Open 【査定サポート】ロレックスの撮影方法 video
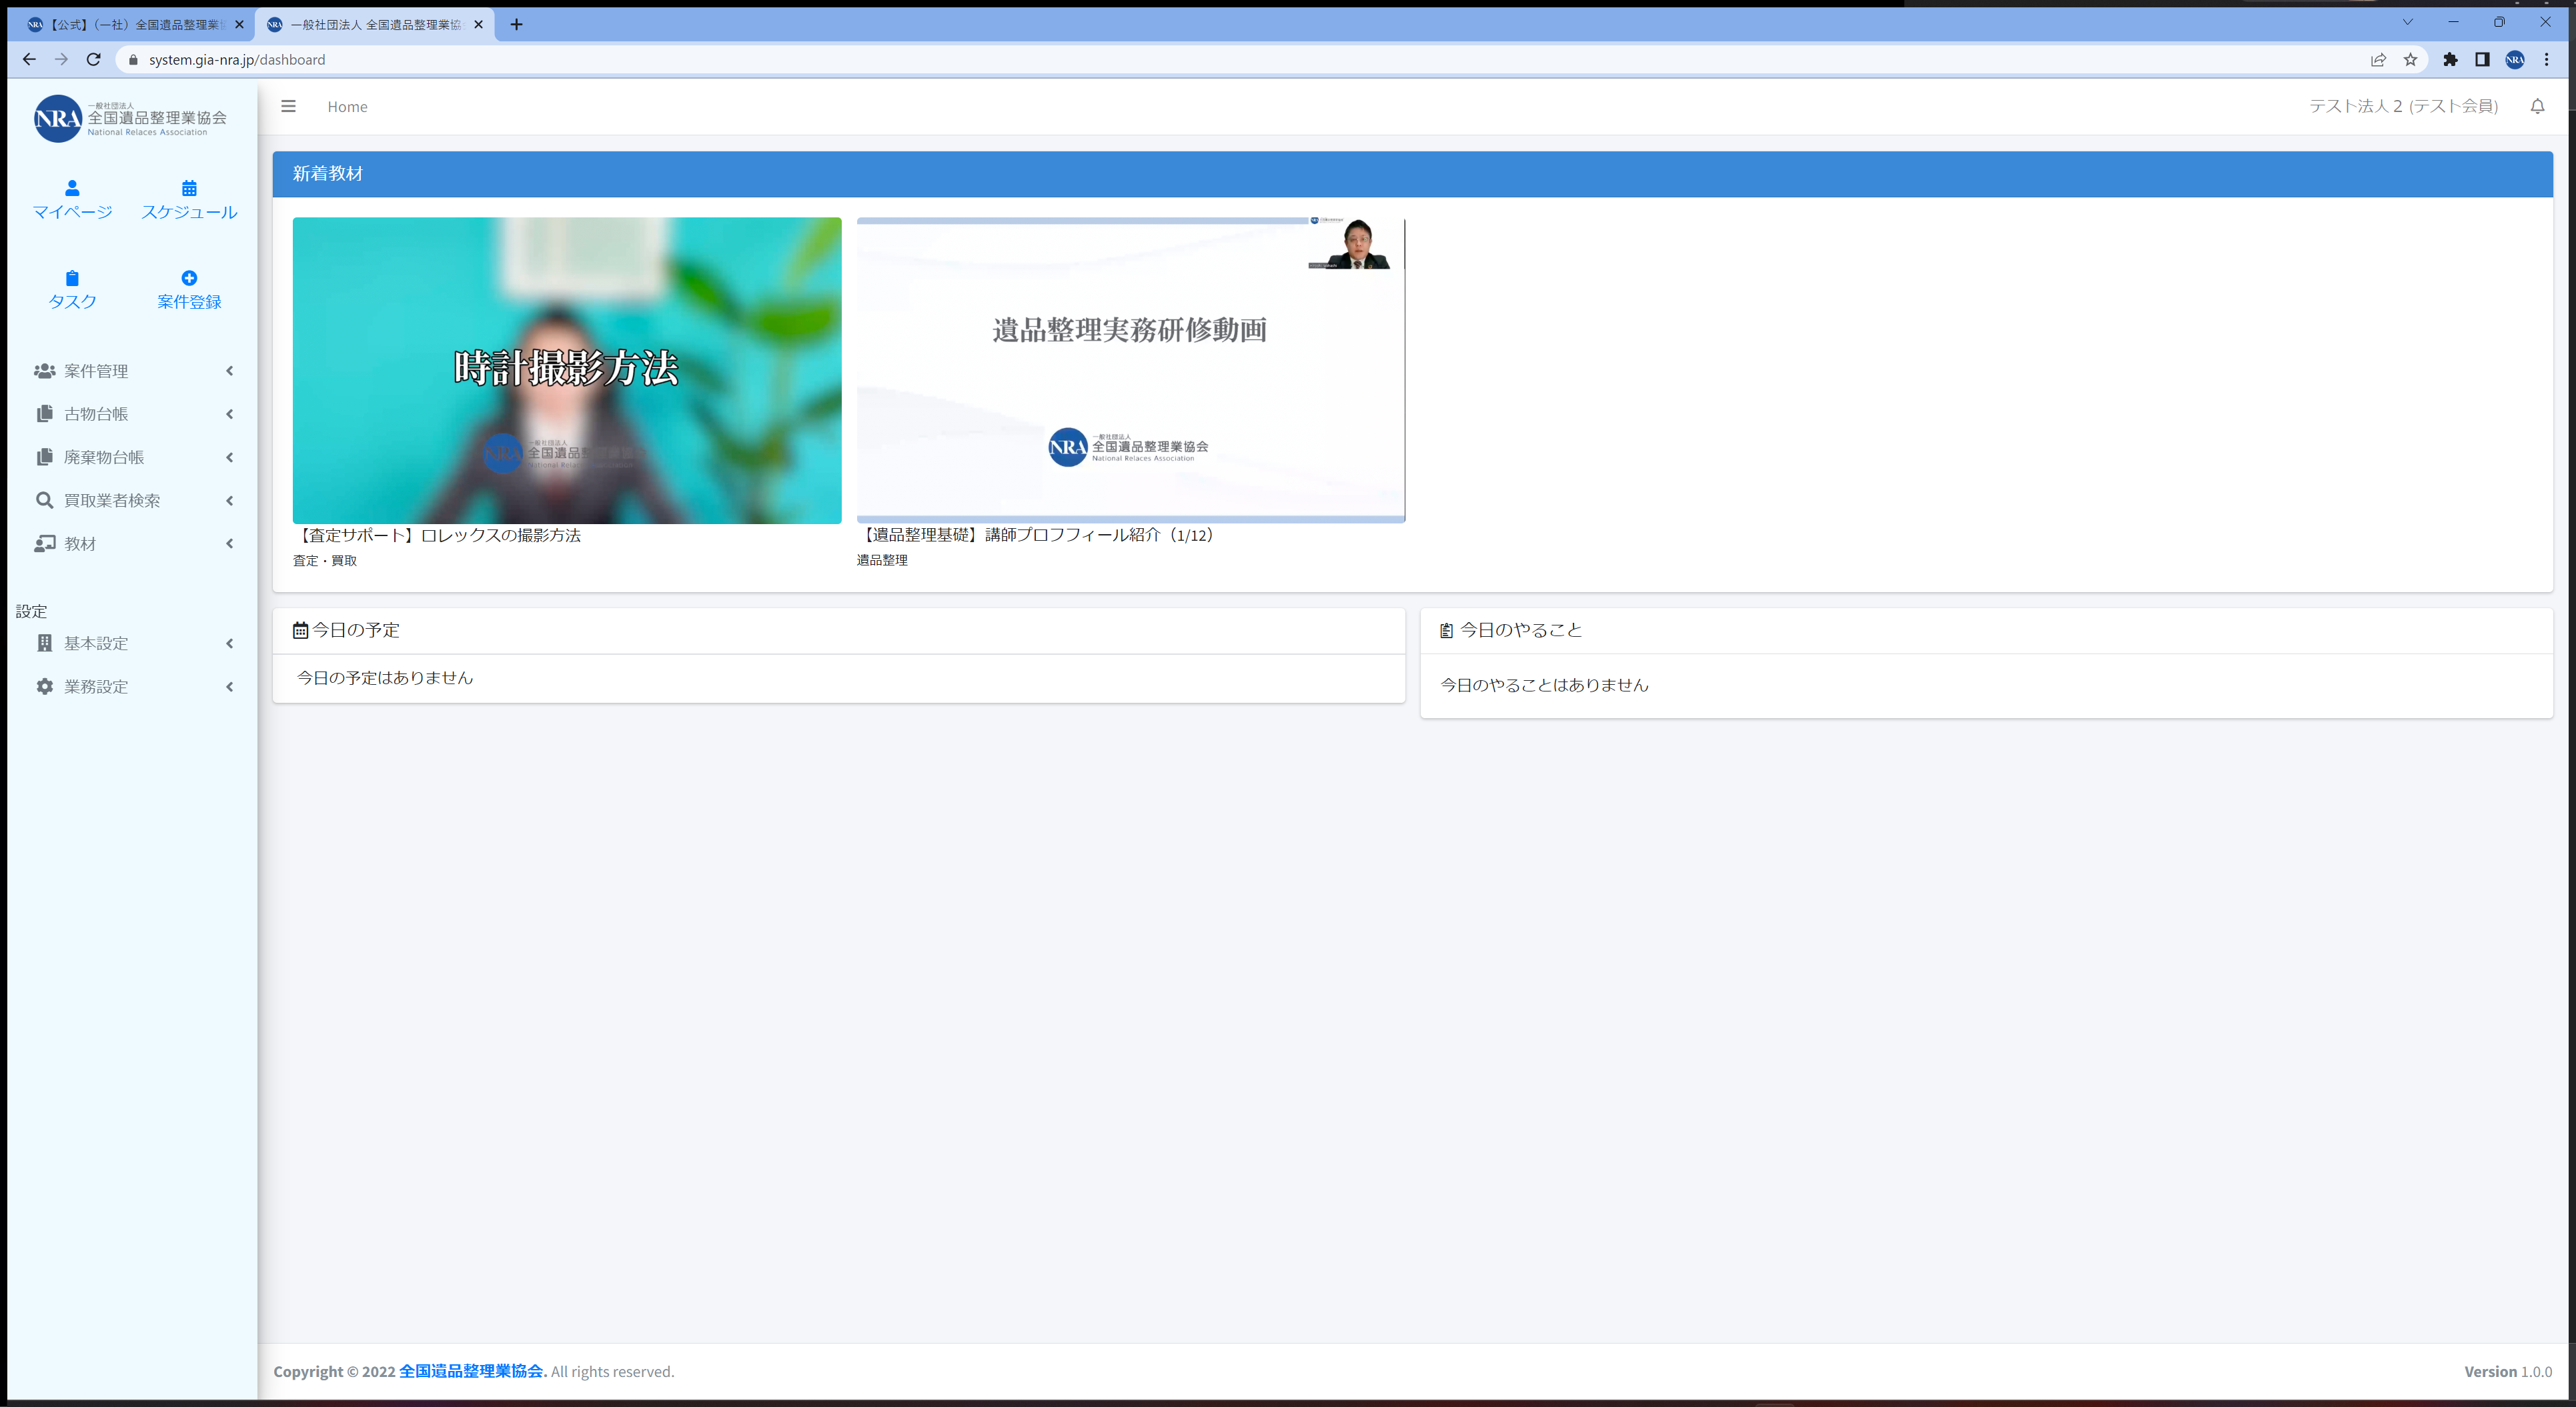 click(567, 371)
